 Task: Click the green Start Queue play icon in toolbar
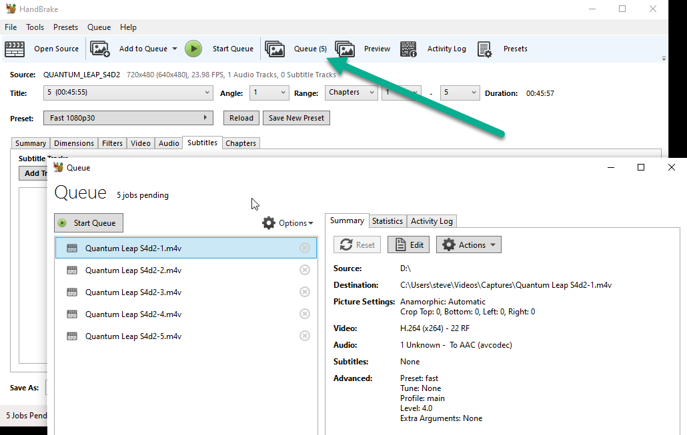(193, 49)
